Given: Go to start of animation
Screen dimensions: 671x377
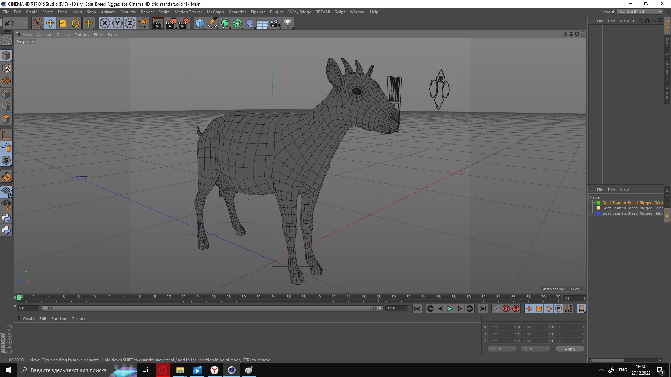Looking at the screenshot, I should pos(417,309).
